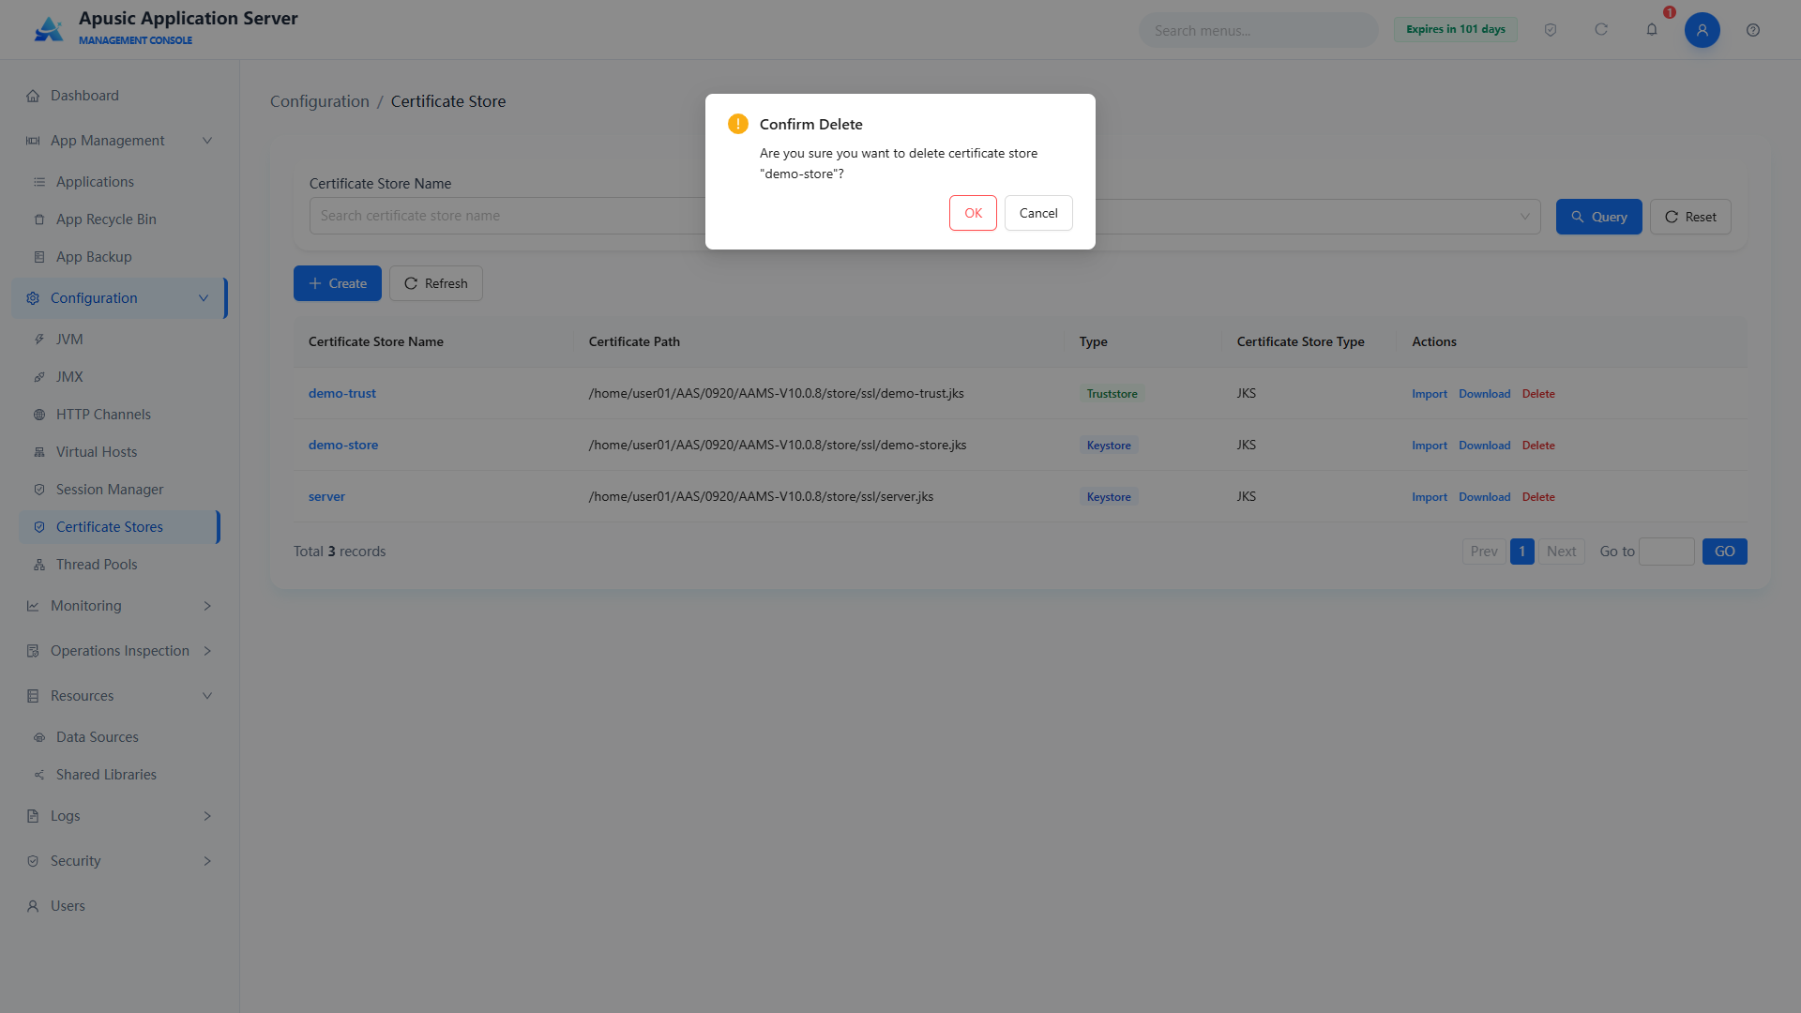Click the header refresh icon

coord(1601,30)
